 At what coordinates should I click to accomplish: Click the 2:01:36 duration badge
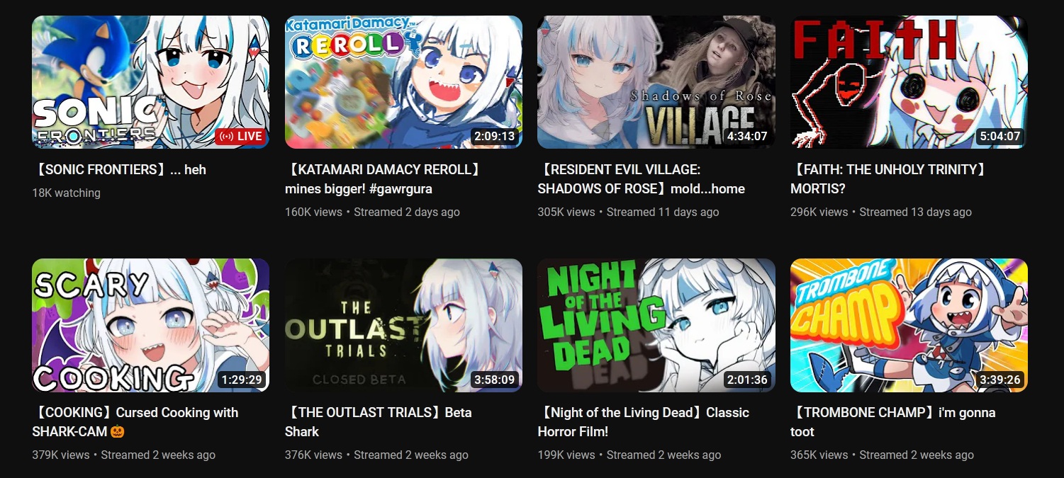(747, 380)
